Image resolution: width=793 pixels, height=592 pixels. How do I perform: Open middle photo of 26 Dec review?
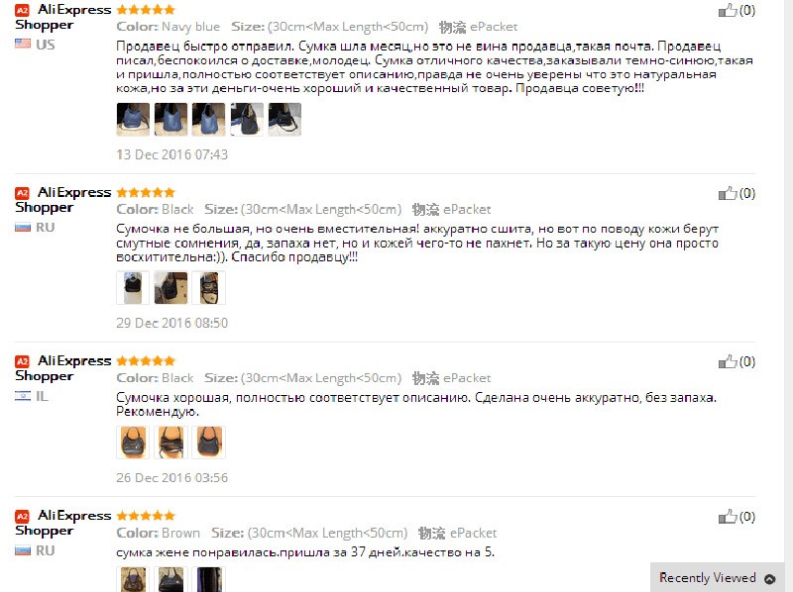pos(170,443)
